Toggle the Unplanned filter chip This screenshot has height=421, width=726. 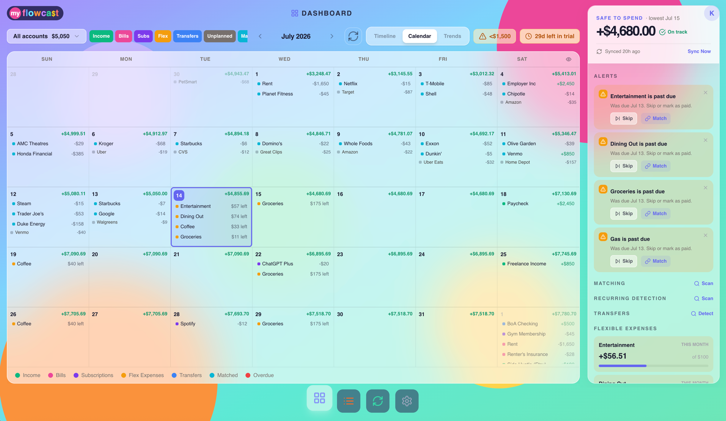[220, 36]
